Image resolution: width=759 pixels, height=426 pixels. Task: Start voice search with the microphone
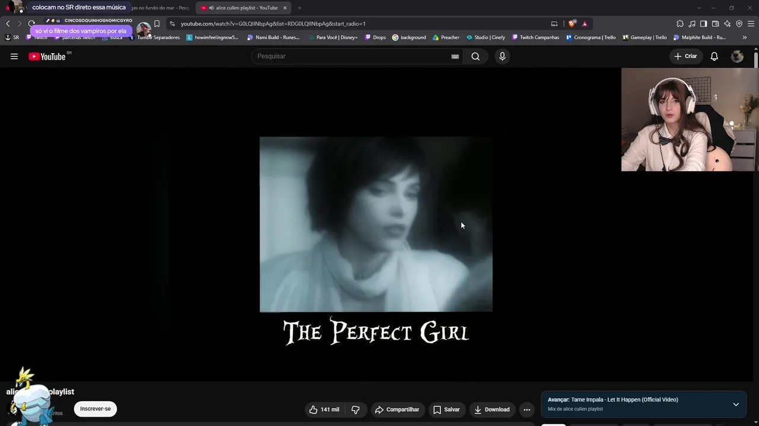[x=502, y=56]
